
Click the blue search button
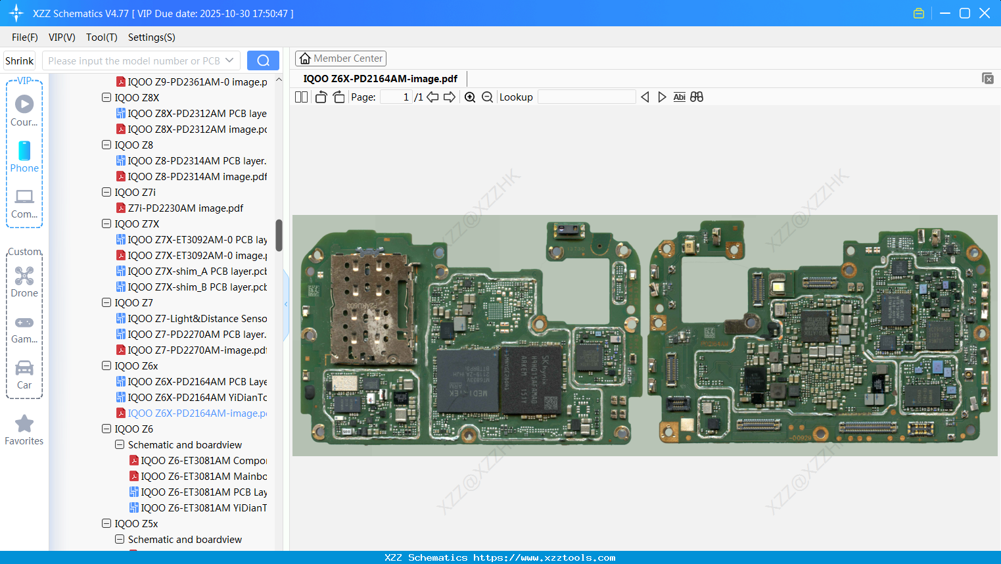point(263,60)
